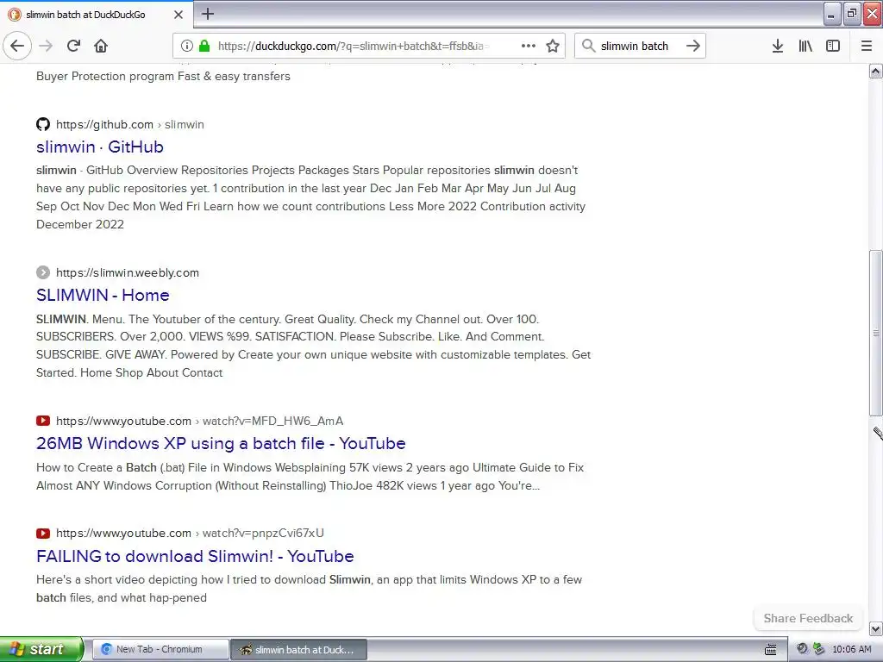883x662 pixels.
Task: Select the slimwin batch at DuckDuckGo tab
Action: [x=96, y=15]
